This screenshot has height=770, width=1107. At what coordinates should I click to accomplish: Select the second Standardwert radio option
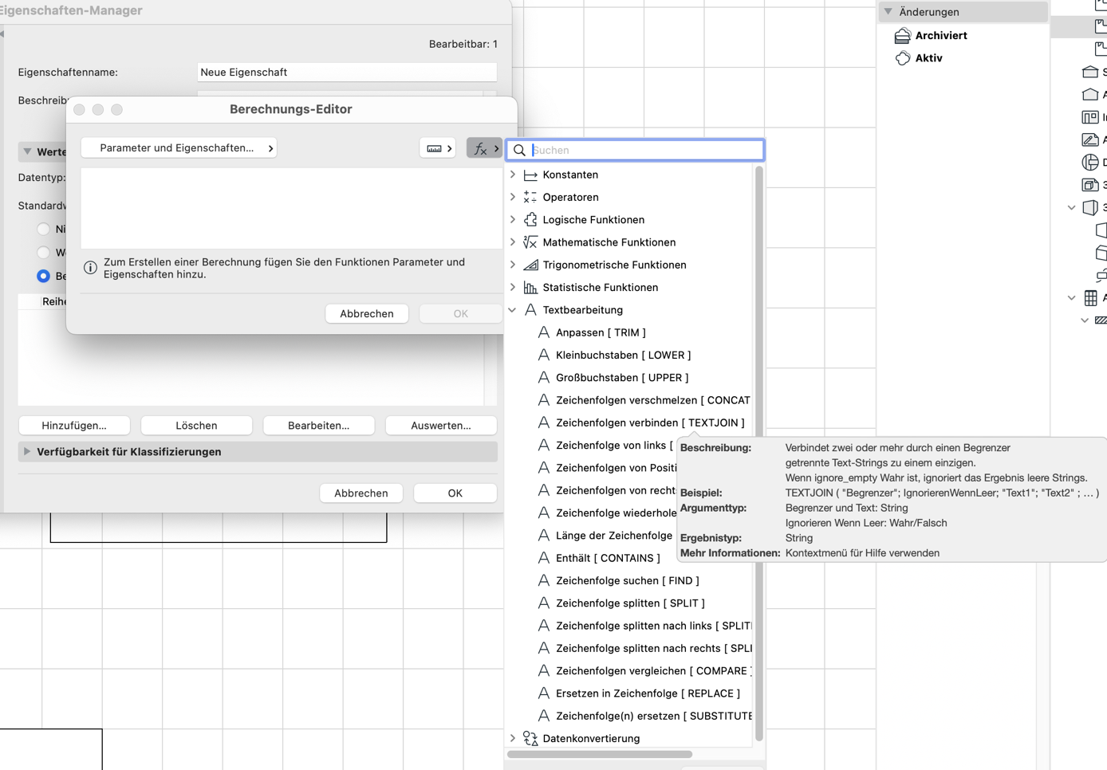pyautogui.click(x=43, y=252)
